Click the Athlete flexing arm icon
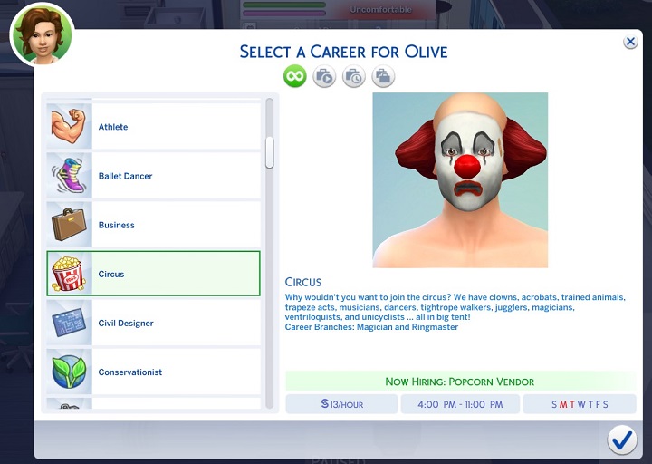This screenshot has width=652, height=464. tap(69, 127)
